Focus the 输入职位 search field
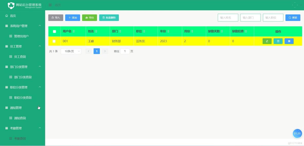 point(273,18)
